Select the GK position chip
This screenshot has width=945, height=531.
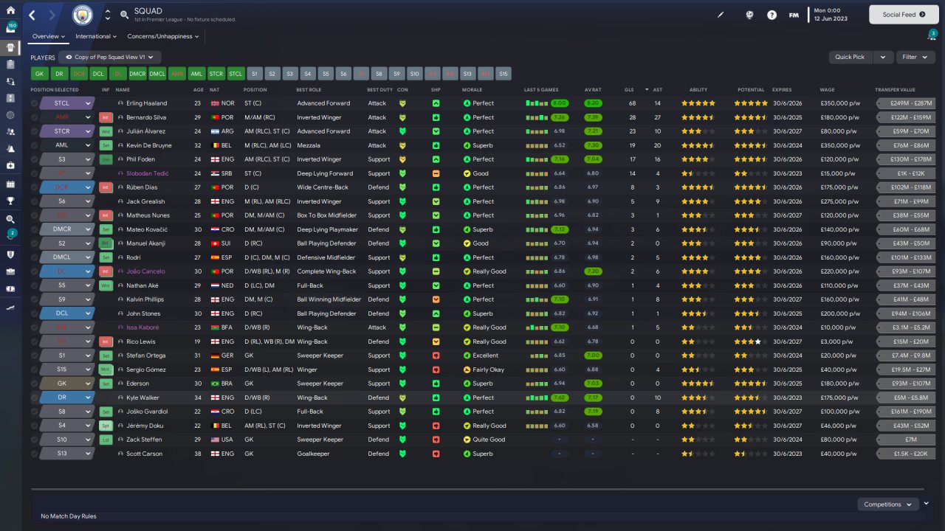40,74
